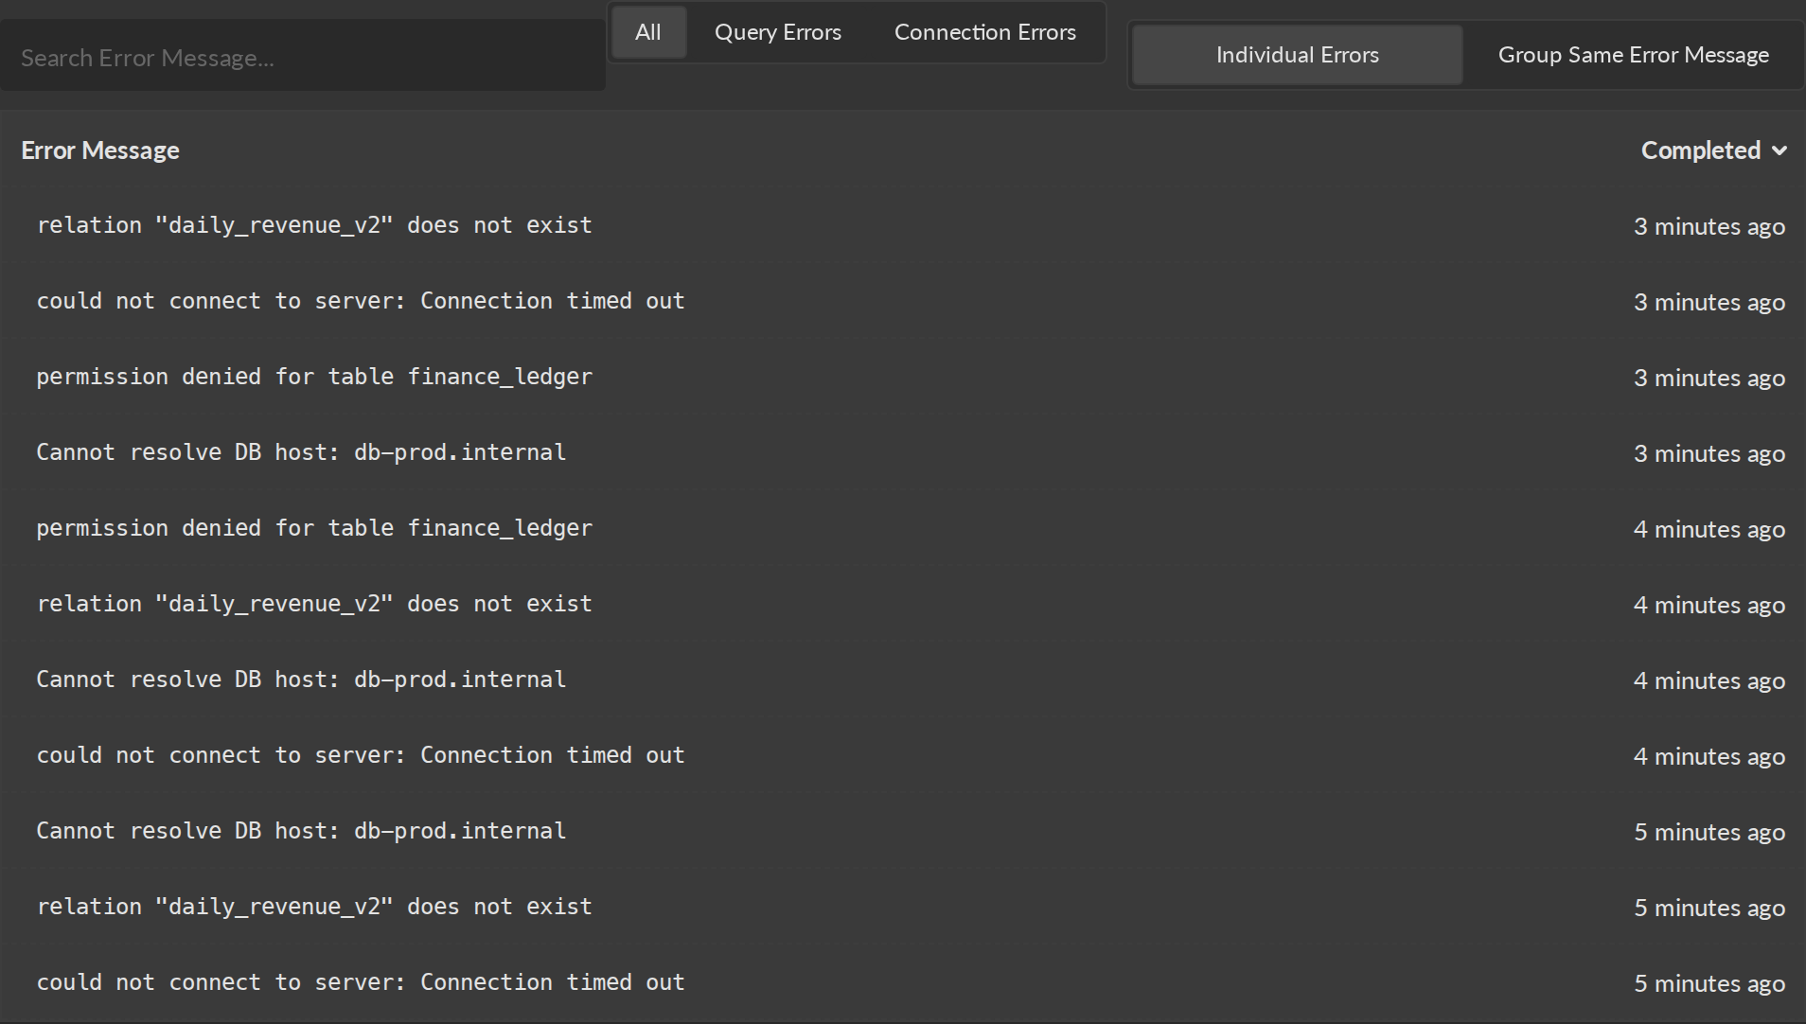Open the Cannot resolve DB host error from 4 minutes ago
The image size is (1806, 1024).
click(x=903, y=680)
